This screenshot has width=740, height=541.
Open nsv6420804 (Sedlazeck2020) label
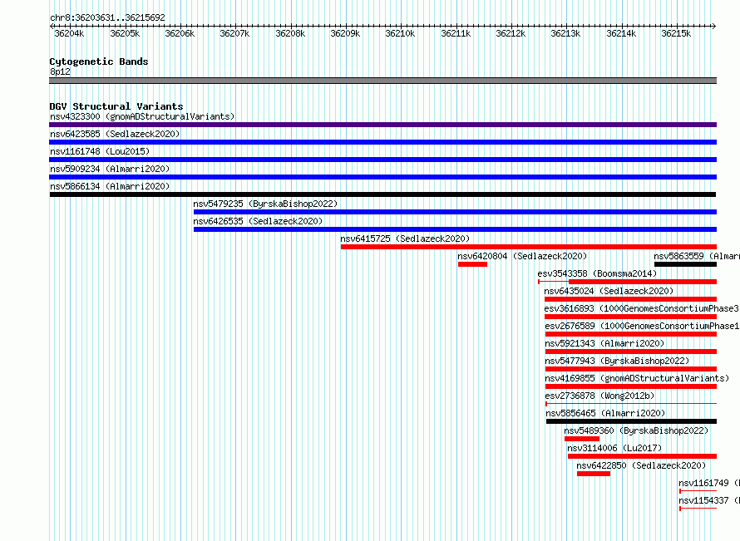(x=522, y=256)
